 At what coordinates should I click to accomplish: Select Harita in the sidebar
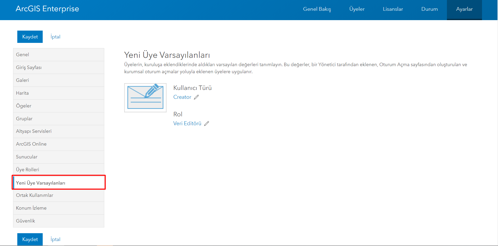pyautogui.click(x=59, y=93)
